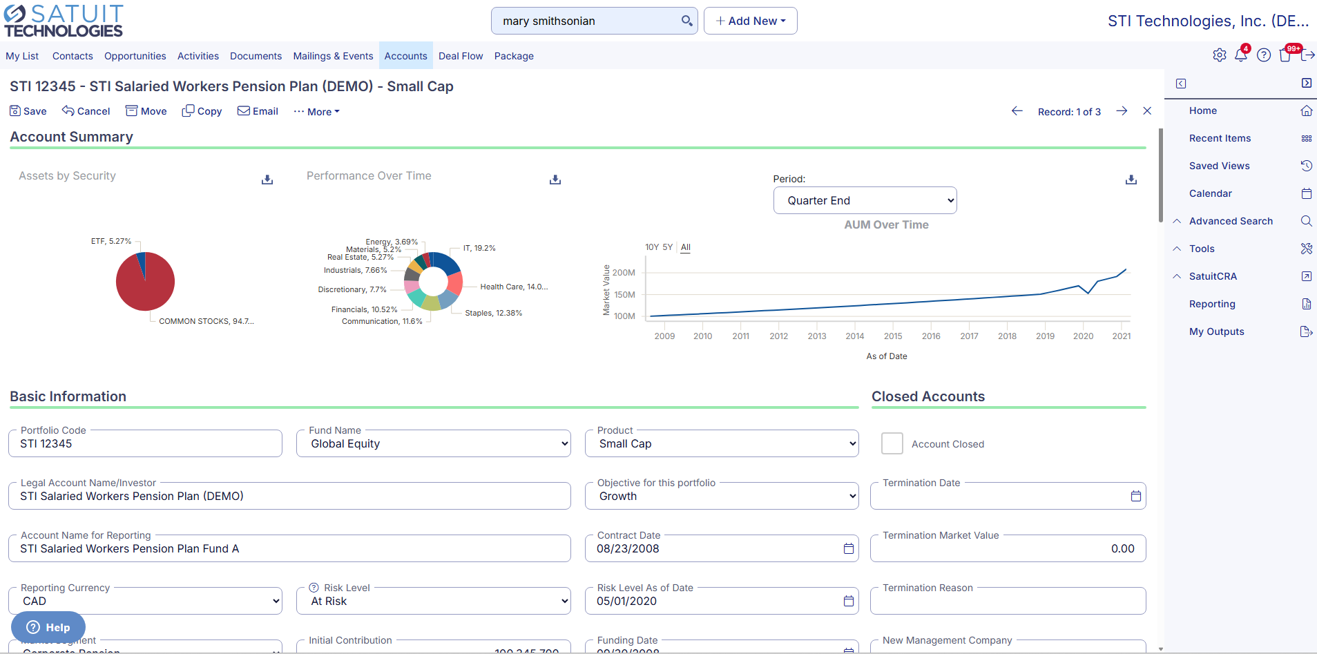Click the Home house icon in sidebar
Viewport: 1317px width, 654px height.
click(1307, 110)
